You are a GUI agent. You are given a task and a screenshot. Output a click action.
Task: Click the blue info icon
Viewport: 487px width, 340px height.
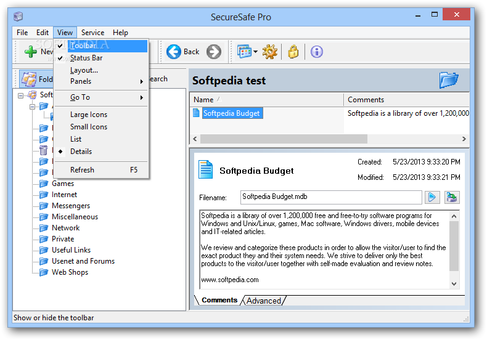pyautogui.click(x=317, y=52)
